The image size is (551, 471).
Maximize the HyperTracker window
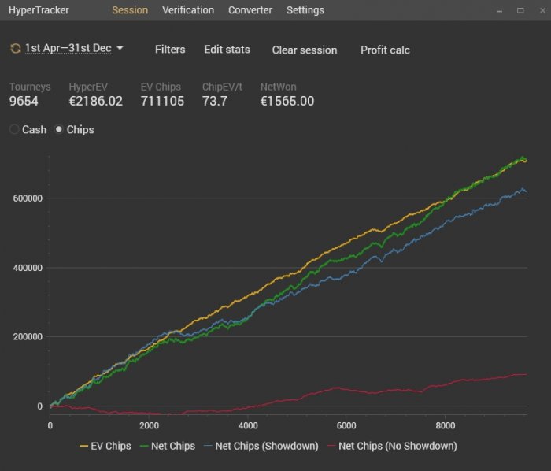(520, 10)
